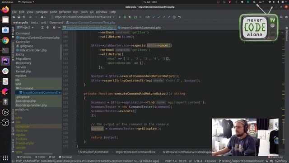Select Kernel.php in project tree
Viewport: 289px width, 163px height.
23,72
